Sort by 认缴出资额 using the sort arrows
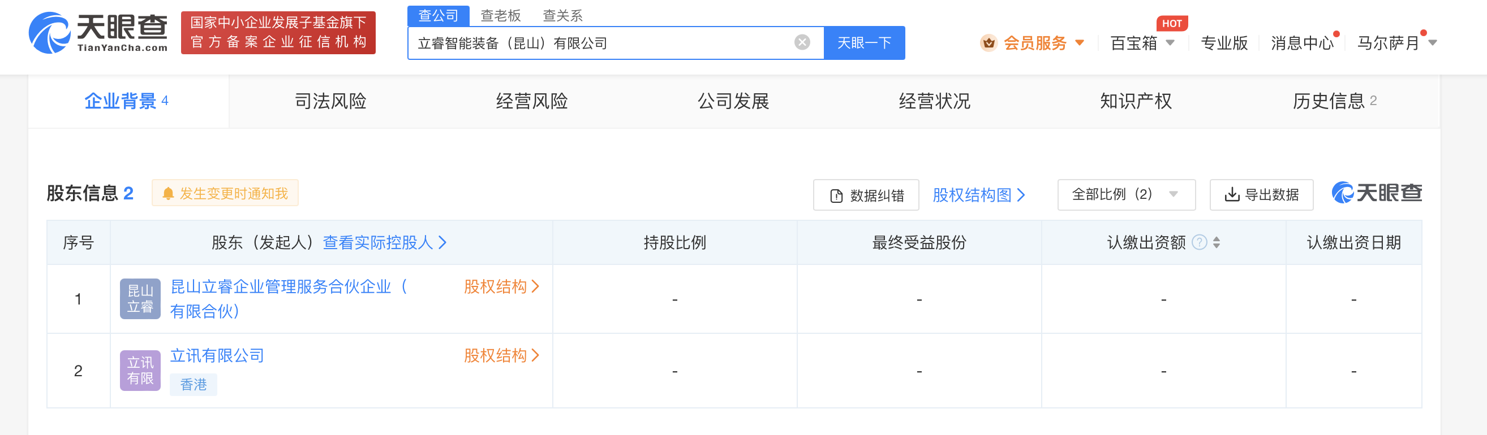Screen dimensions: 1487x435 coord(1217,242)
